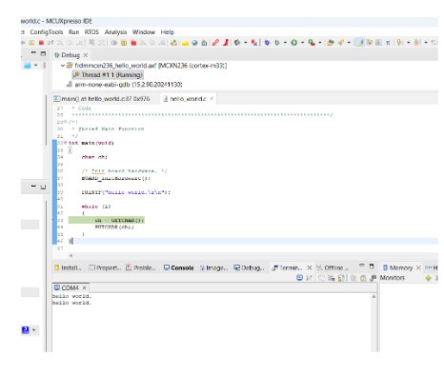This screenshot has height=375, width=444.
Task: Open the green Run dropdown arrow
Action: click(303, 43)
